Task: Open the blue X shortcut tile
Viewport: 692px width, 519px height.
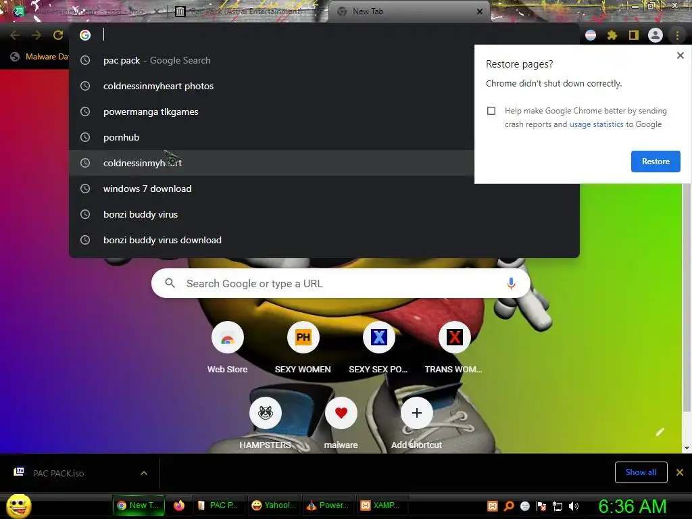Action: coord(378,349)
